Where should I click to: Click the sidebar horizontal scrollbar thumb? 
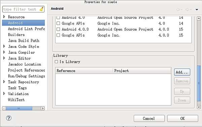point(19,109)
